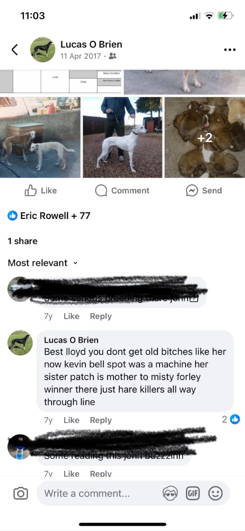Reply to Lucas O Brien's comment
245x531 pixels.
click(x=101, y=420)
